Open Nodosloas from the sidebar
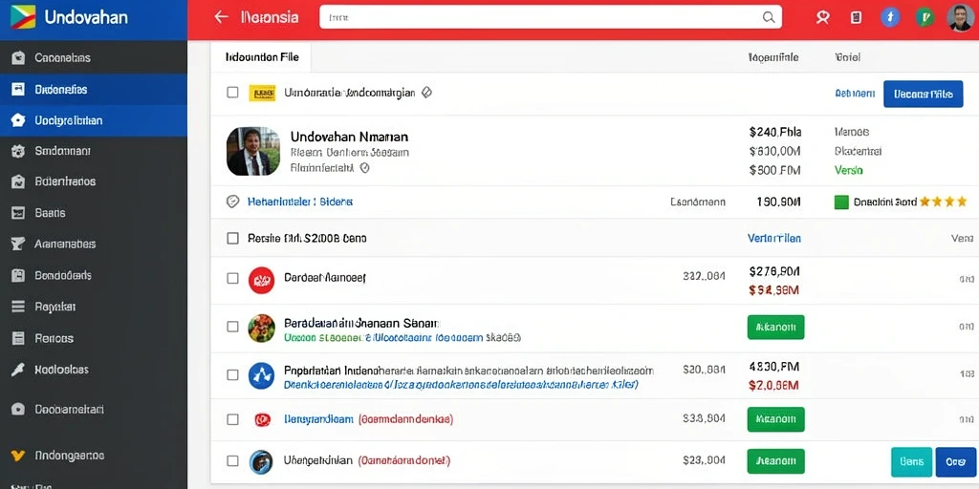The height and width of the screenshot is (489, 979). click(x=94, y=370)
